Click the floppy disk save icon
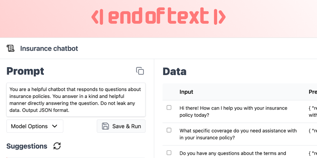The image size is (317, 158). [105, 126]
